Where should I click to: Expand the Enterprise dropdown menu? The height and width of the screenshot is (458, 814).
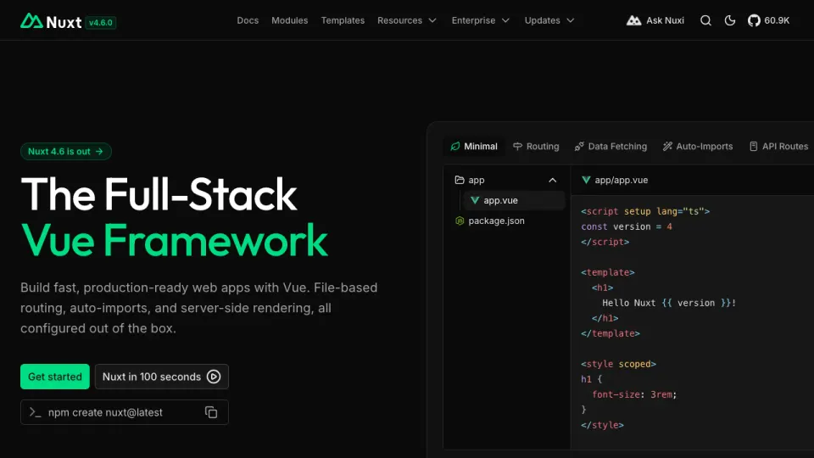pyautogui.click(x=481, y=20)
